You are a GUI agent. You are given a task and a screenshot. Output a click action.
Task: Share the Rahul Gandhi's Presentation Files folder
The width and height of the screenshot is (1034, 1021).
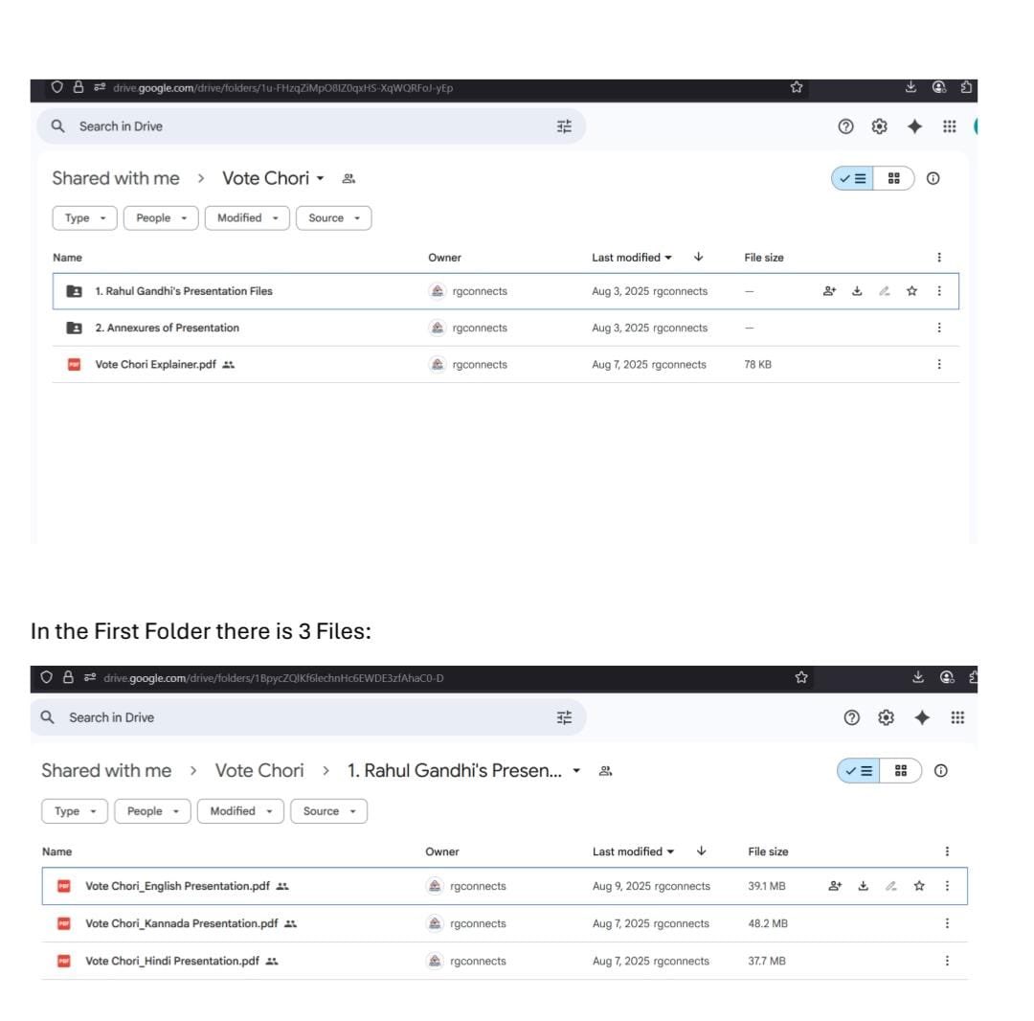point(829,291)
